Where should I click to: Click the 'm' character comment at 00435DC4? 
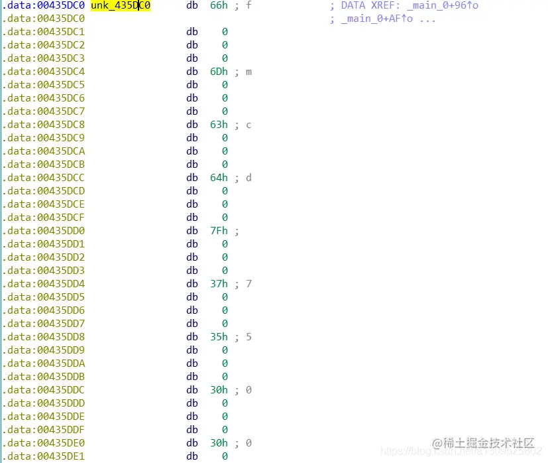tap(248, 72)
